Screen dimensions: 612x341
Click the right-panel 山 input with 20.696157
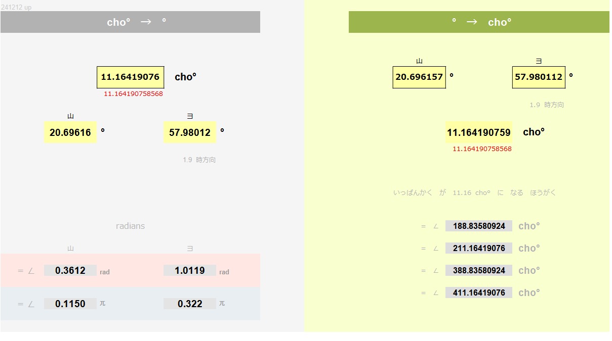click(x=419, y=77)
